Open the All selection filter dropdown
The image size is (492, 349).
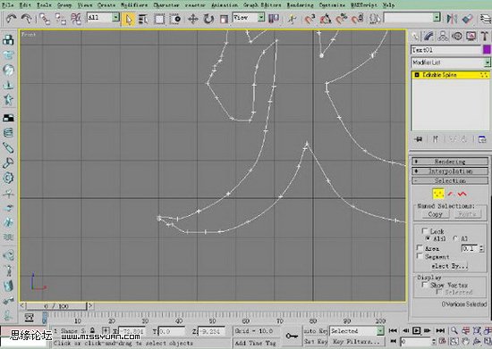[115, 18]
